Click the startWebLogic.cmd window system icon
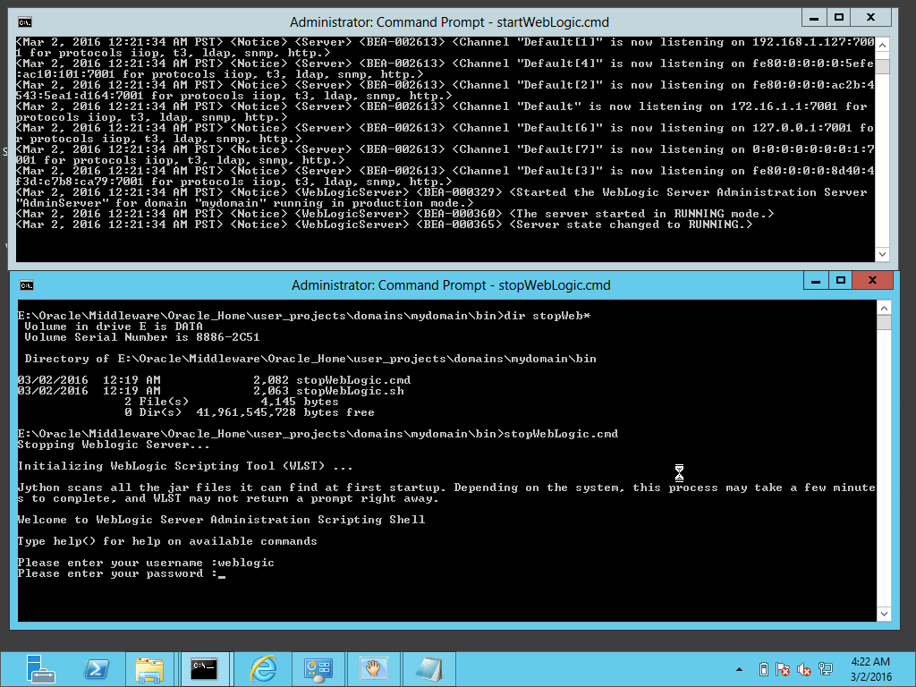Viewport: 916px width, 687px height. coord(25,21)
